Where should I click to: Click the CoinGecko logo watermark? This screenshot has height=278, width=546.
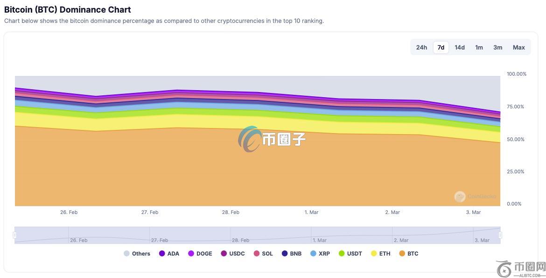click(460, 197)
